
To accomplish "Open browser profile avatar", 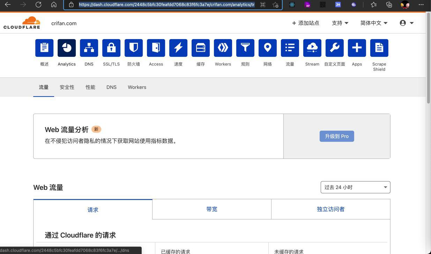I will coord(405,5).
